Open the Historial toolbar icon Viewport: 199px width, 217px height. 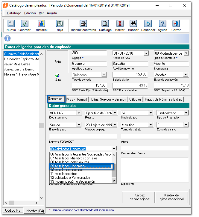pyautogui.click(x=41, y=24)
